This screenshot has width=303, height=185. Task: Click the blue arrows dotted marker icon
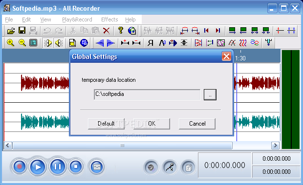(291, 31)
